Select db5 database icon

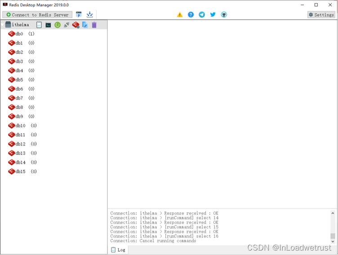tap(11, 80)
